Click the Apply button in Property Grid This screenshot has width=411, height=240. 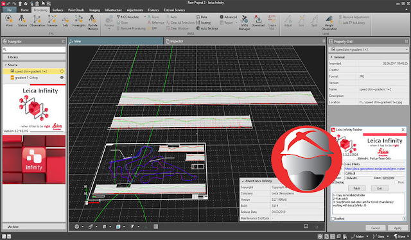(398, 228)
